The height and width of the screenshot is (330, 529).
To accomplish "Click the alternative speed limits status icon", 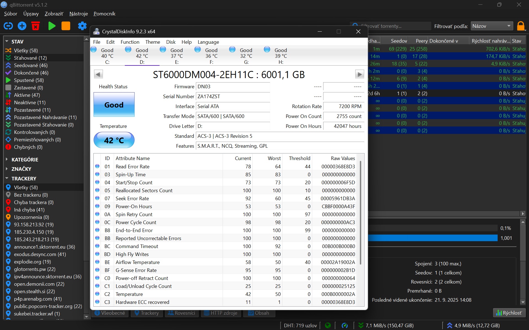I will (345, 326).
